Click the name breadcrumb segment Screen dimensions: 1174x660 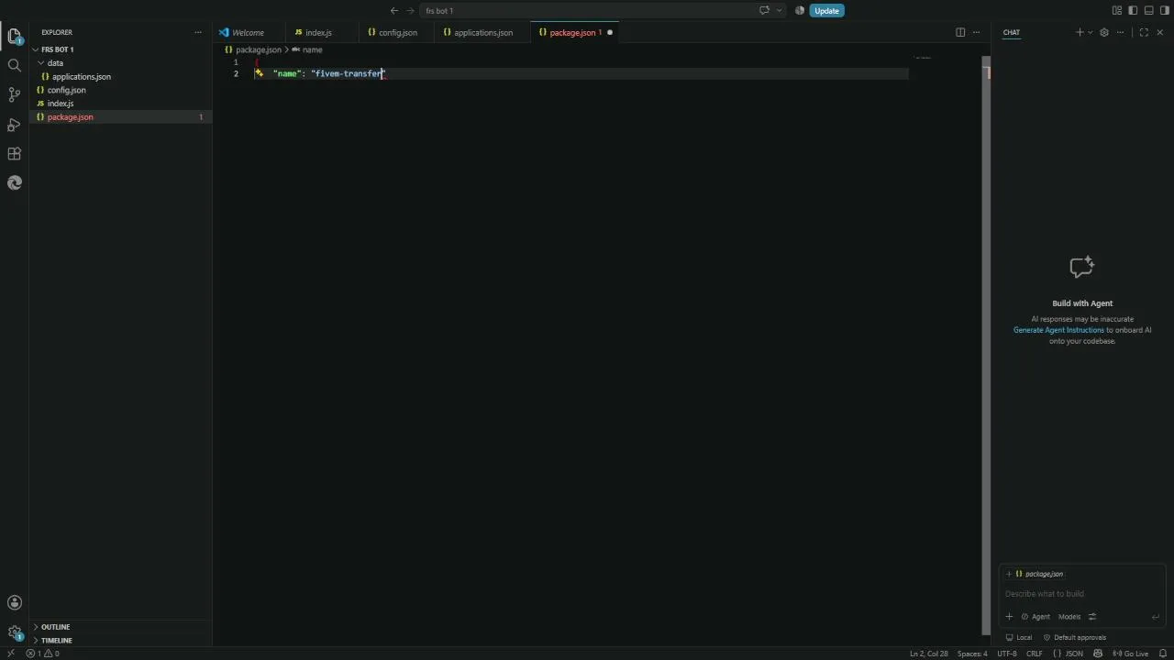pos(307,49)
